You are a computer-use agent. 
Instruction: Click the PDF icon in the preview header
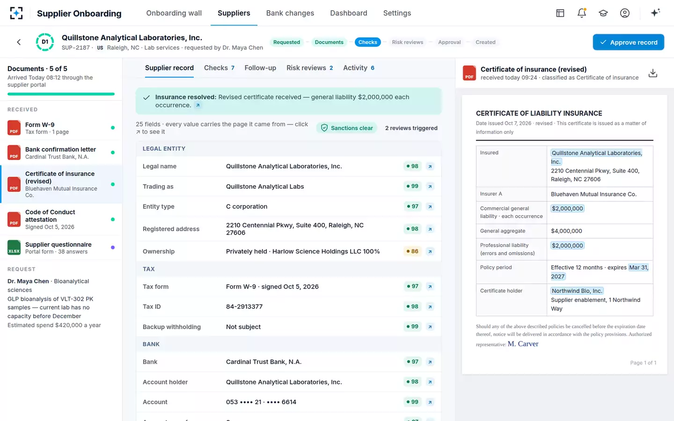click(x=469, y=73)
